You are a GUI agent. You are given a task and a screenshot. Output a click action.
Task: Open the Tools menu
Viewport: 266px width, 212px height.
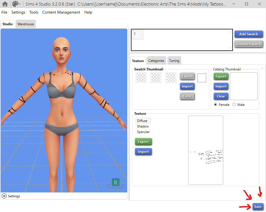click(x=34, y=12)
